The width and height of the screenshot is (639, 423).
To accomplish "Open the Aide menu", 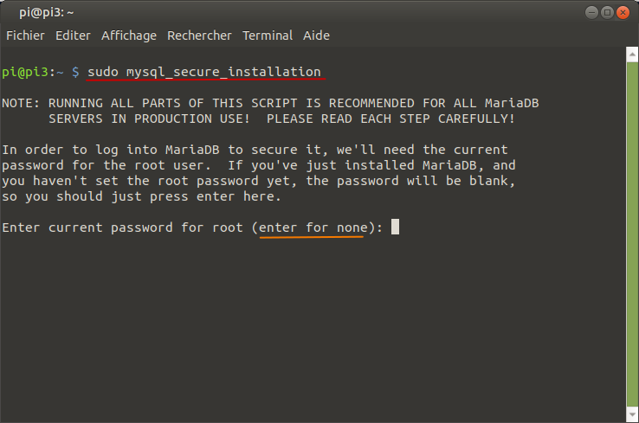I will pos(316,35).
